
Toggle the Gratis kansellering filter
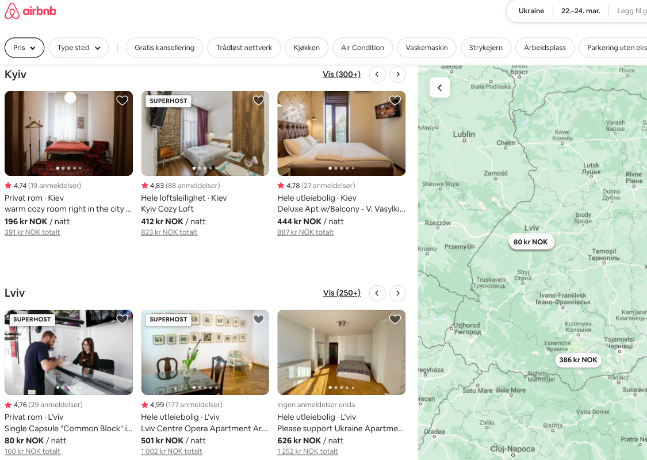coord(164,48)
